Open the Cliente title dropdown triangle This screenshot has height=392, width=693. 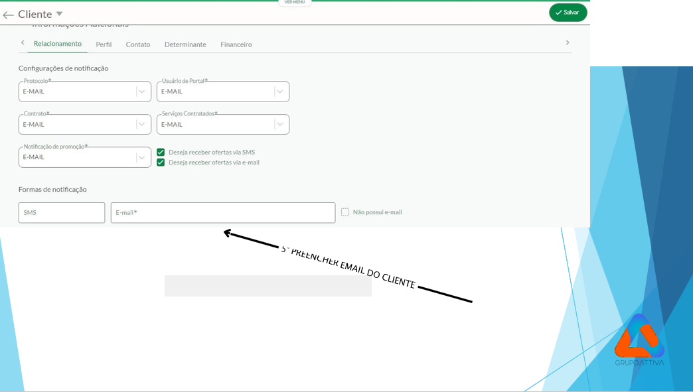pos(59,14)
